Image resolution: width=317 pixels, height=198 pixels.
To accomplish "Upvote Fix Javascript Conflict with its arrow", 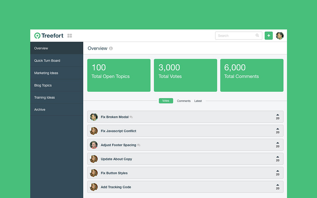I will [278, 129].
